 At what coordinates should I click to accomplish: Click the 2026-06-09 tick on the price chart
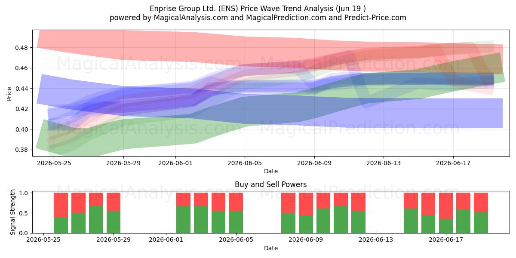click(314, 163)
